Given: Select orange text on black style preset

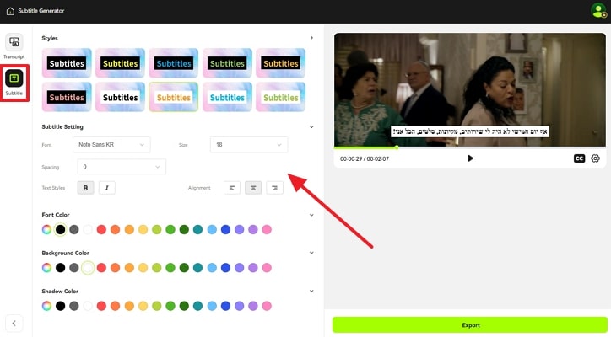Looking at the screenshot, I should (280, 63).
